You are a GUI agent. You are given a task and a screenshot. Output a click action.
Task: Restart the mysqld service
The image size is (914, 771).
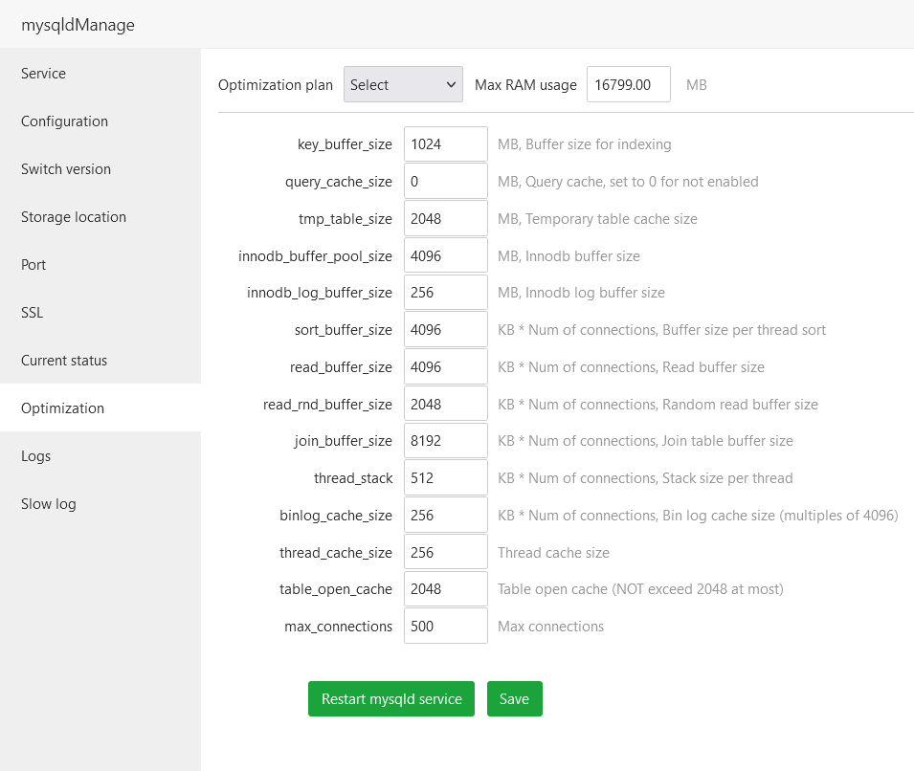pyautogui.click(x=390, y=699)
